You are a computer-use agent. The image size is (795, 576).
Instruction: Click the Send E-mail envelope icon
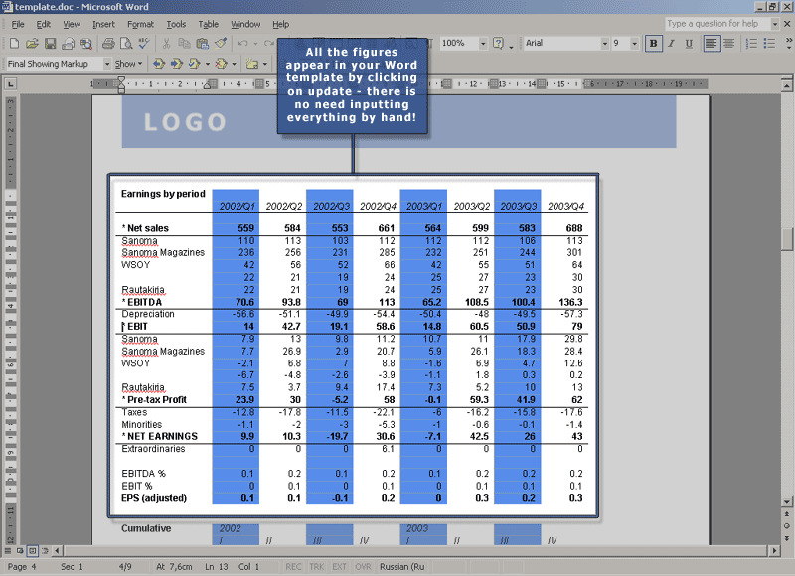[68, 44]
